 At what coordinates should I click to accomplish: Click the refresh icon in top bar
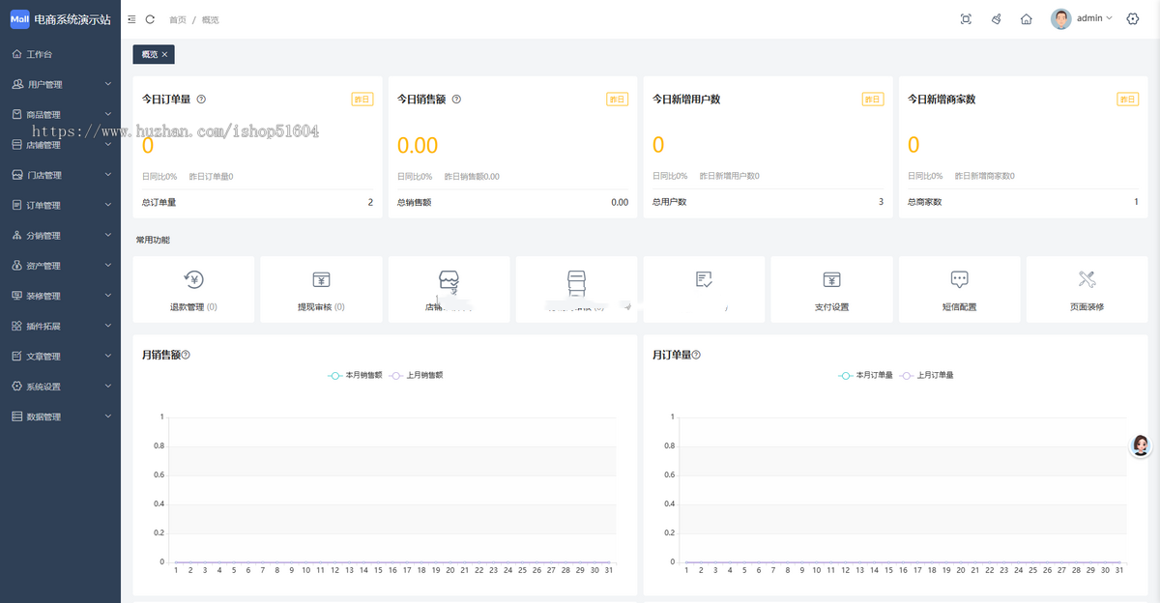point(150,19)
